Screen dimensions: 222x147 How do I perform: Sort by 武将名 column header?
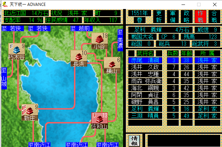tap(145, 53)
